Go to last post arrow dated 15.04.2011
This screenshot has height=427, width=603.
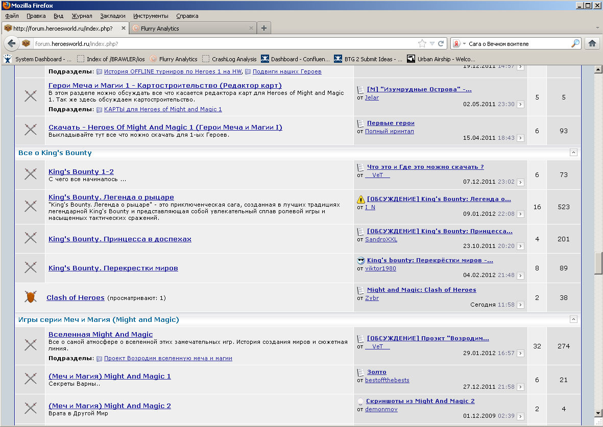pos(520,138)
